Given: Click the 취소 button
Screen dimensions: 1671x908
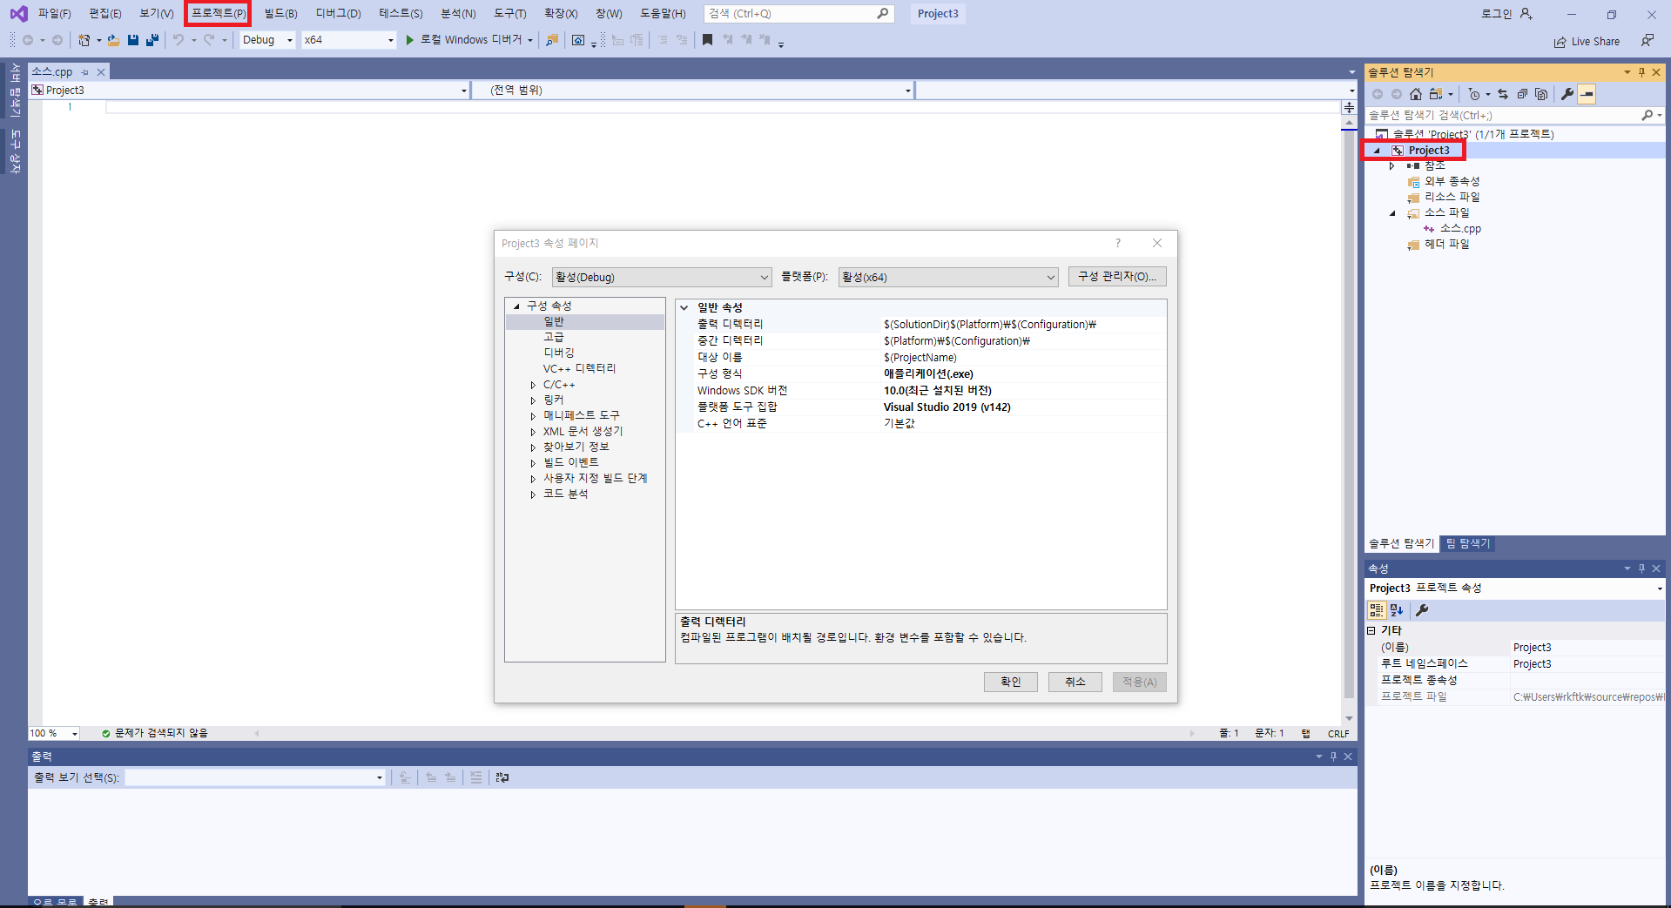Looking at the screenshot, I should tap(1075, 682).
